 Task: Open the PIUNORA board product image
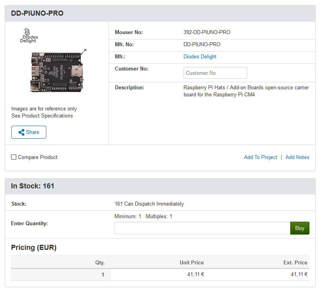57,72
